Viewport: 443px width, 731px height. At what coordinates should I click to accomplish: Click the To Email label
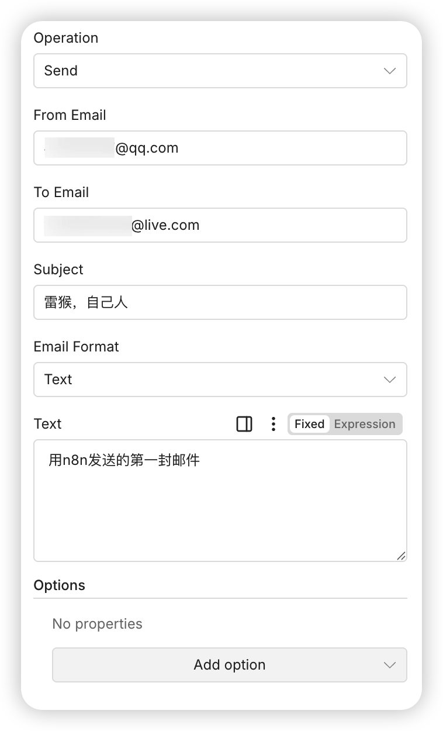[61, 192]
